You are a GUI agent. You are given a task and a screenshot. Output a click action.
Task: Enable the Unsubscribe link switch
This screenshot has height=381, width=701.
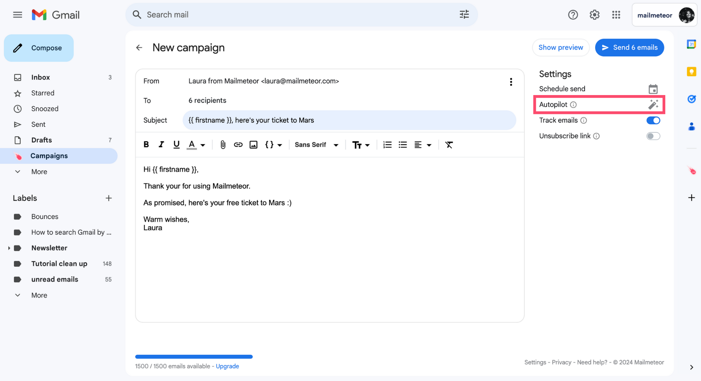653,136
